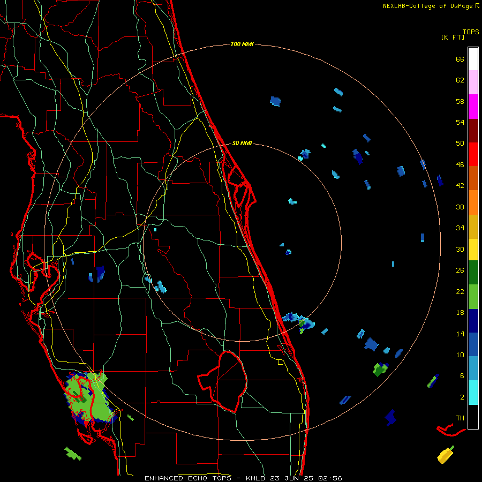Pick the bright orange legend swatch
Viewport: 482px width, 482px height.
pyautogui.click(x=473, y=202)
